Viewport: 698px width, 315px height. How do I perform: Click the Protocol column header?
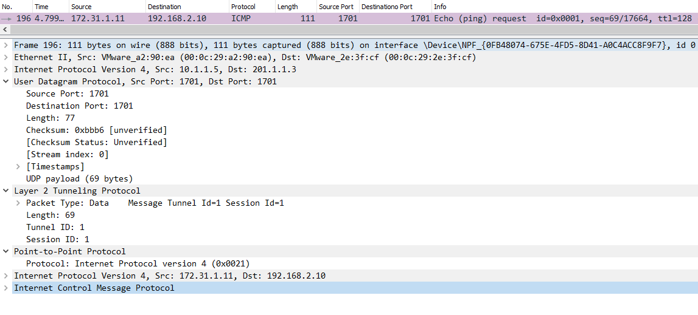click(243, 7)
